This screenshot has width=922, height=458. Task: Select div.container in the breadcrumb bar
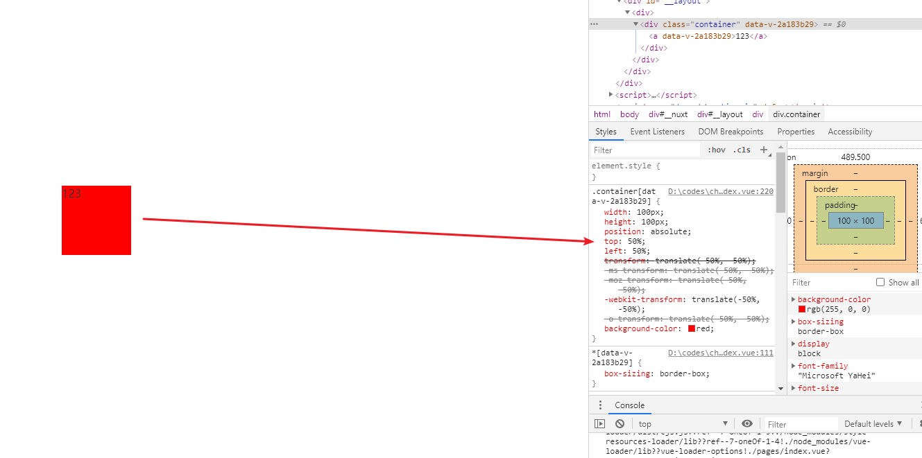[x=796, y=114]
